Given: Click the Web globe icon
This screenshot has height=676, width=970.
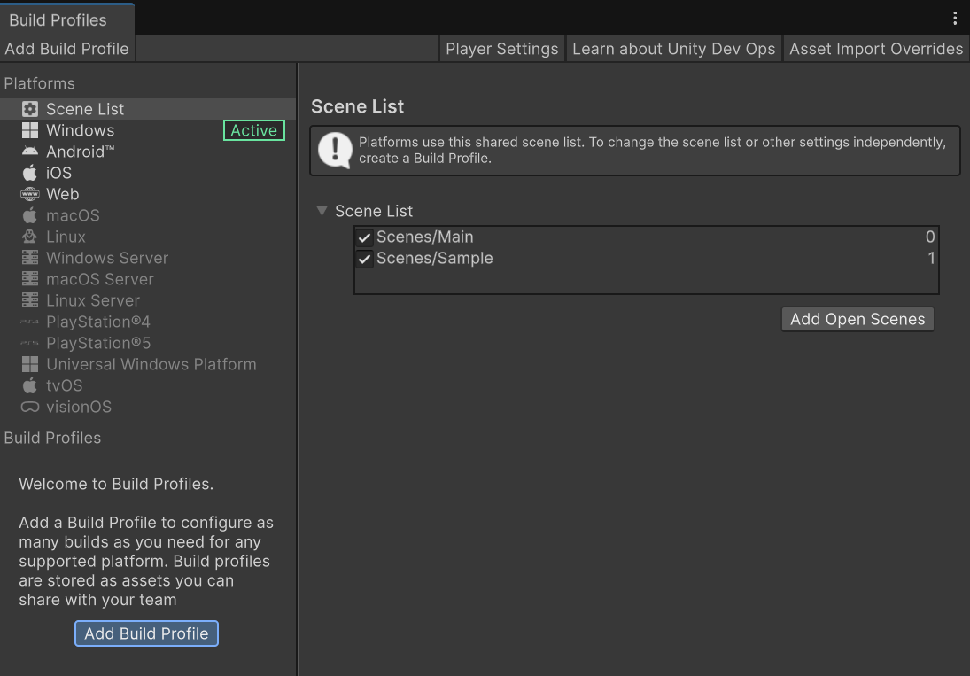Looking at the screenshot, I should tap(30, 194).
